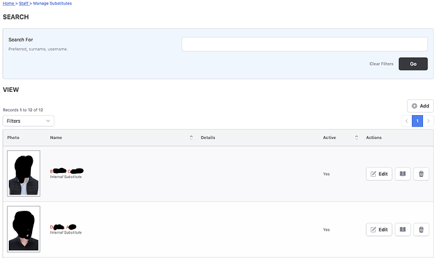The height and width of the screenshot is (258, 435).
Task: Sort the table by Active column
Action: [356, 138]
